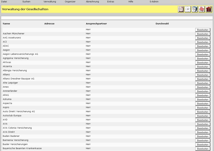214x151 pixels.
Task: Open the Hilfe menu
Action: click(131, 2)
